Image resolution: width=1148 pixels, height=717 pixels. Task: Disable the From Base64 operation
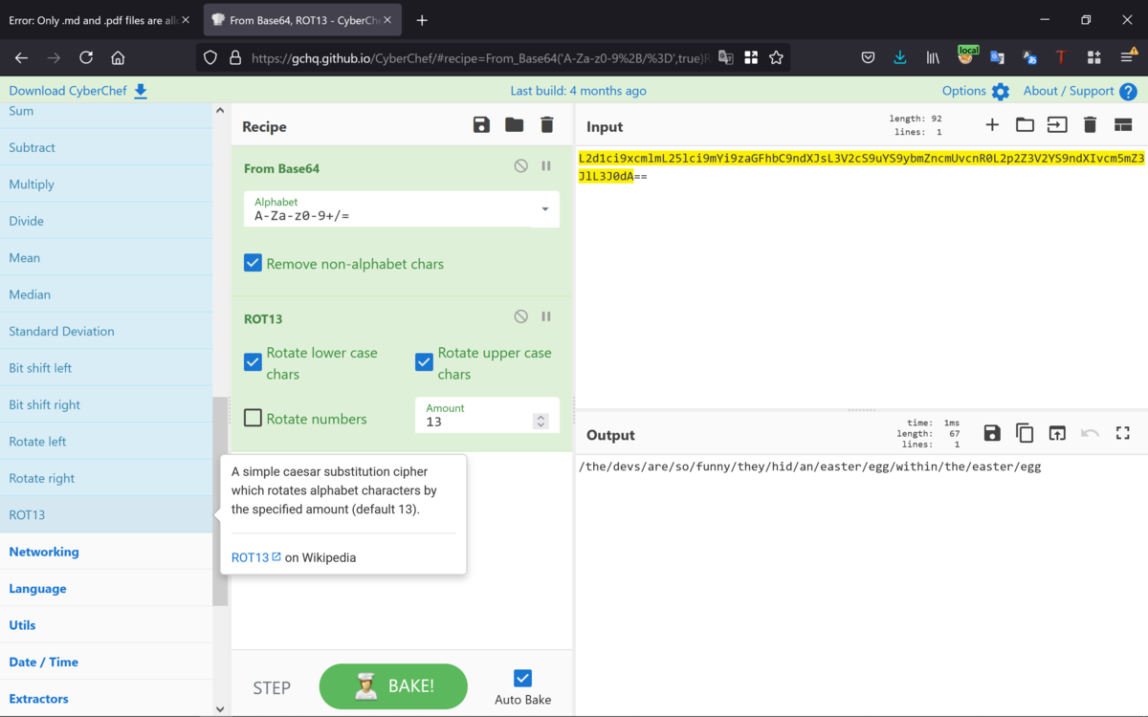pos(520,165)
